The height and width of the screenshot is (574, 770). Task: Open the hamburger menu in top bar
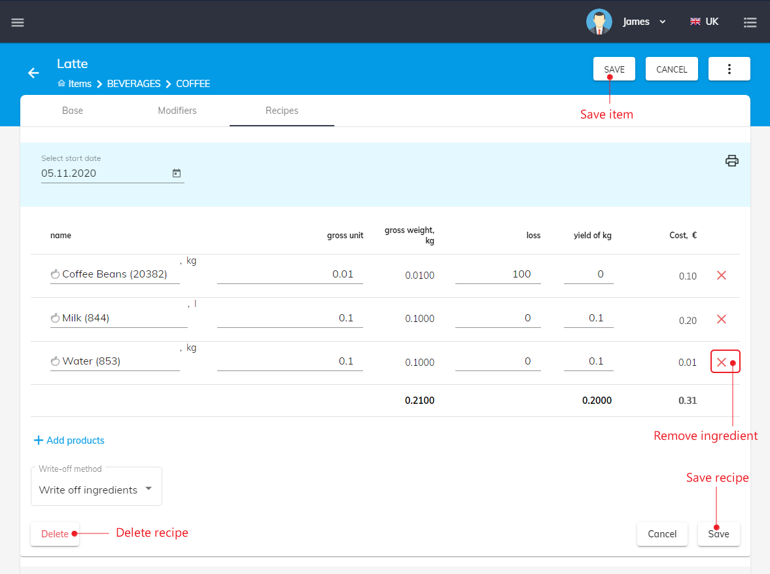(18, 22)
